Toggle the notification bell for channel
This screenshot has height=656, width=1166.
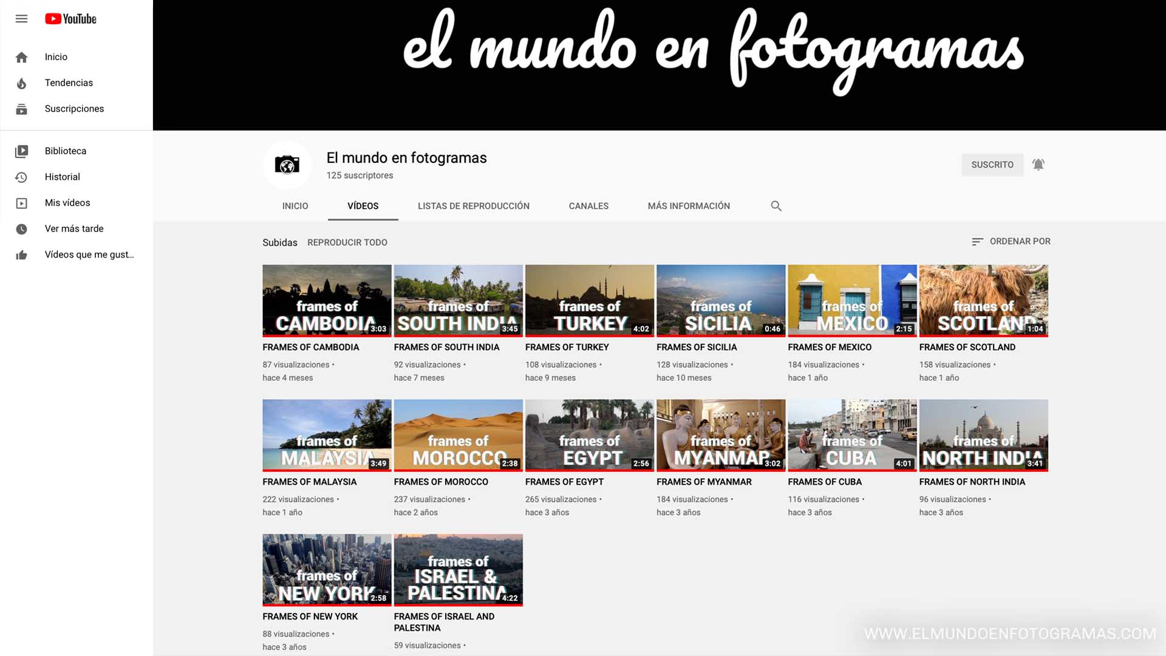coord(1038,165)
